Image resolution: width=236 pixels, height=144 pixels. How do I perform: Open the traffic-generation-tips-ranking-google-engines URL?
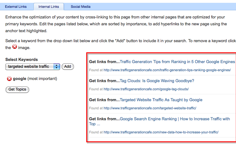point(167,70)
